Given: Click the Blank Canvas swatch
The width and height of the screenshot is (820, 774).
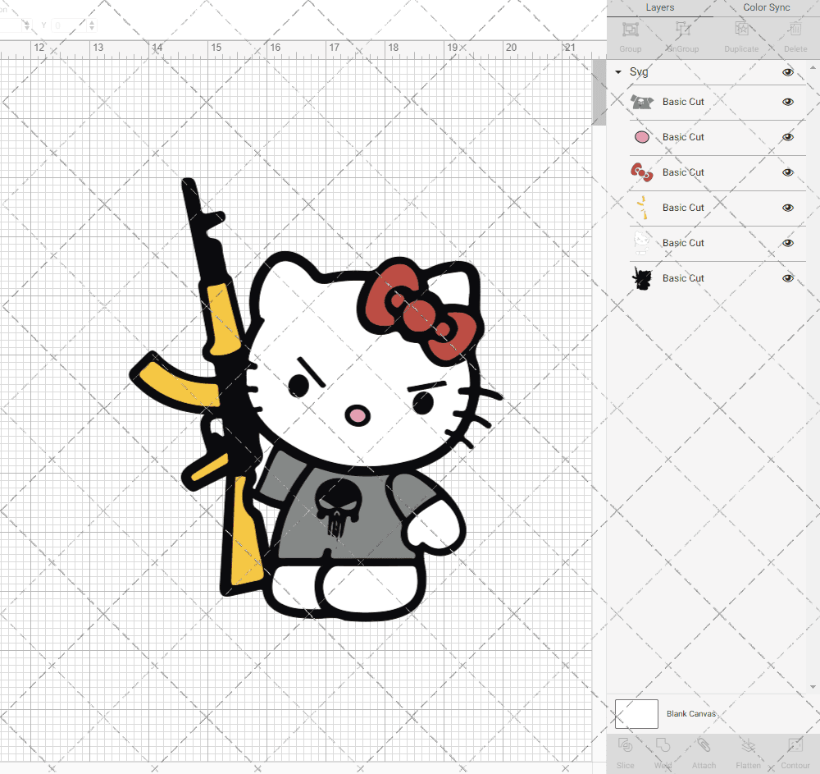Looking at the screenshot, I should [636, 714].
